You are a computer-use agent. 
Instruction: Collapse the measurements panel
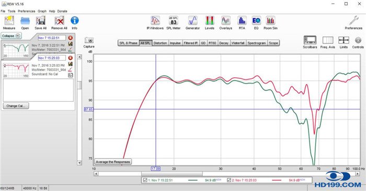click(x=11, y=36)
